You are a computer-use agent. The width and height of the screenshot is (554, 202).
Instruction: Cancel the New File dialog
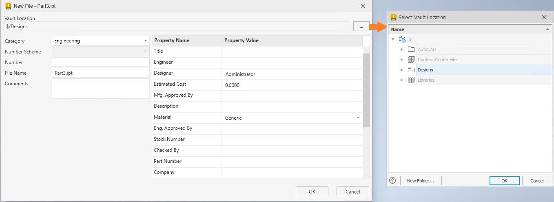coord(352,191)
